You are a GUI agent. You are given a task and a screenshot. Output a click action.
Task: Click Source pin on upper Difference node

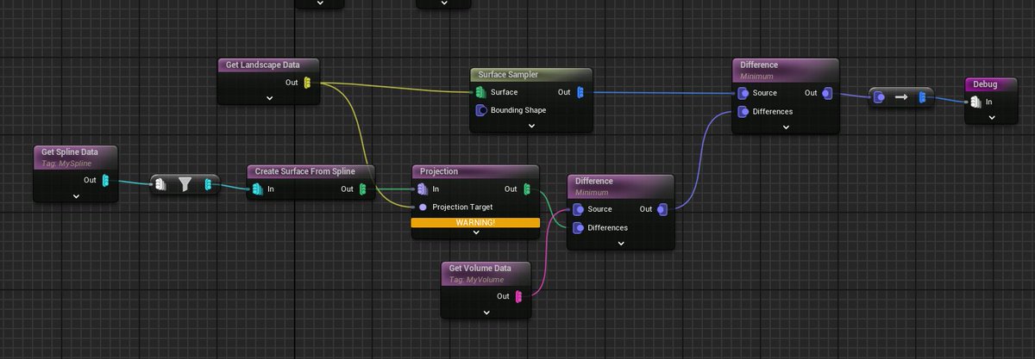click(743, 93)
